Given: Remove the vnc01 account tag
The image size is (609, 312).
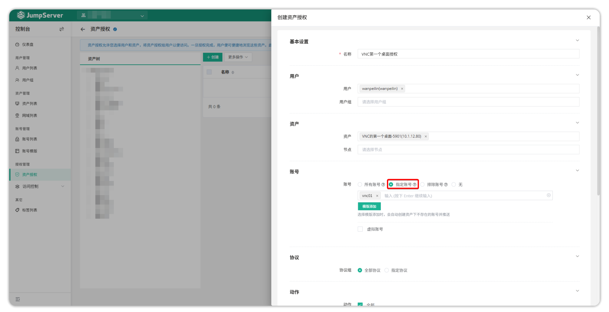Looking at the screenshot, I should pyautogui.click(x=377, y=196).
